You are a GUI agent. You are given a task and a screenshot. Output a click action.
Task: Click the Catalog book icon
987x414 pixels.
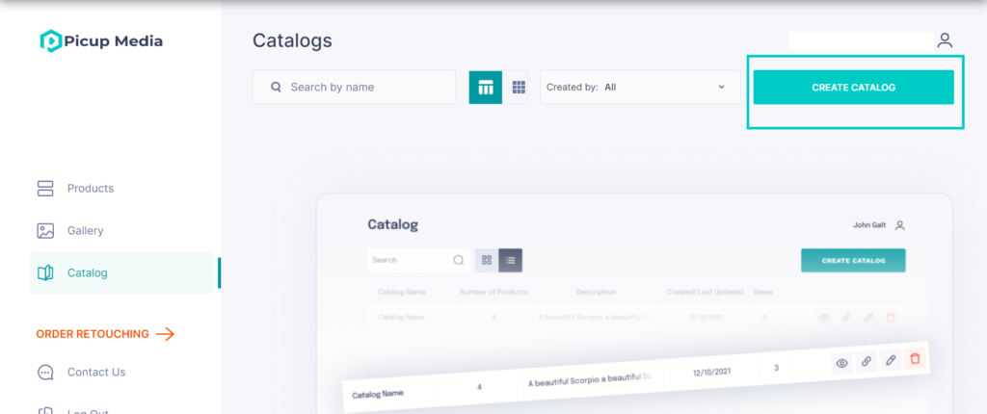click(x=45, y=273)
